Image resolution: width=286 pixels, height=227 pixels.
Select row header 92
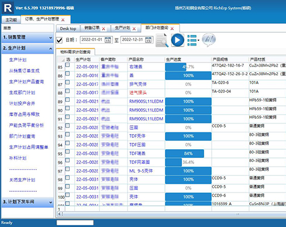(x=60, y=128)
